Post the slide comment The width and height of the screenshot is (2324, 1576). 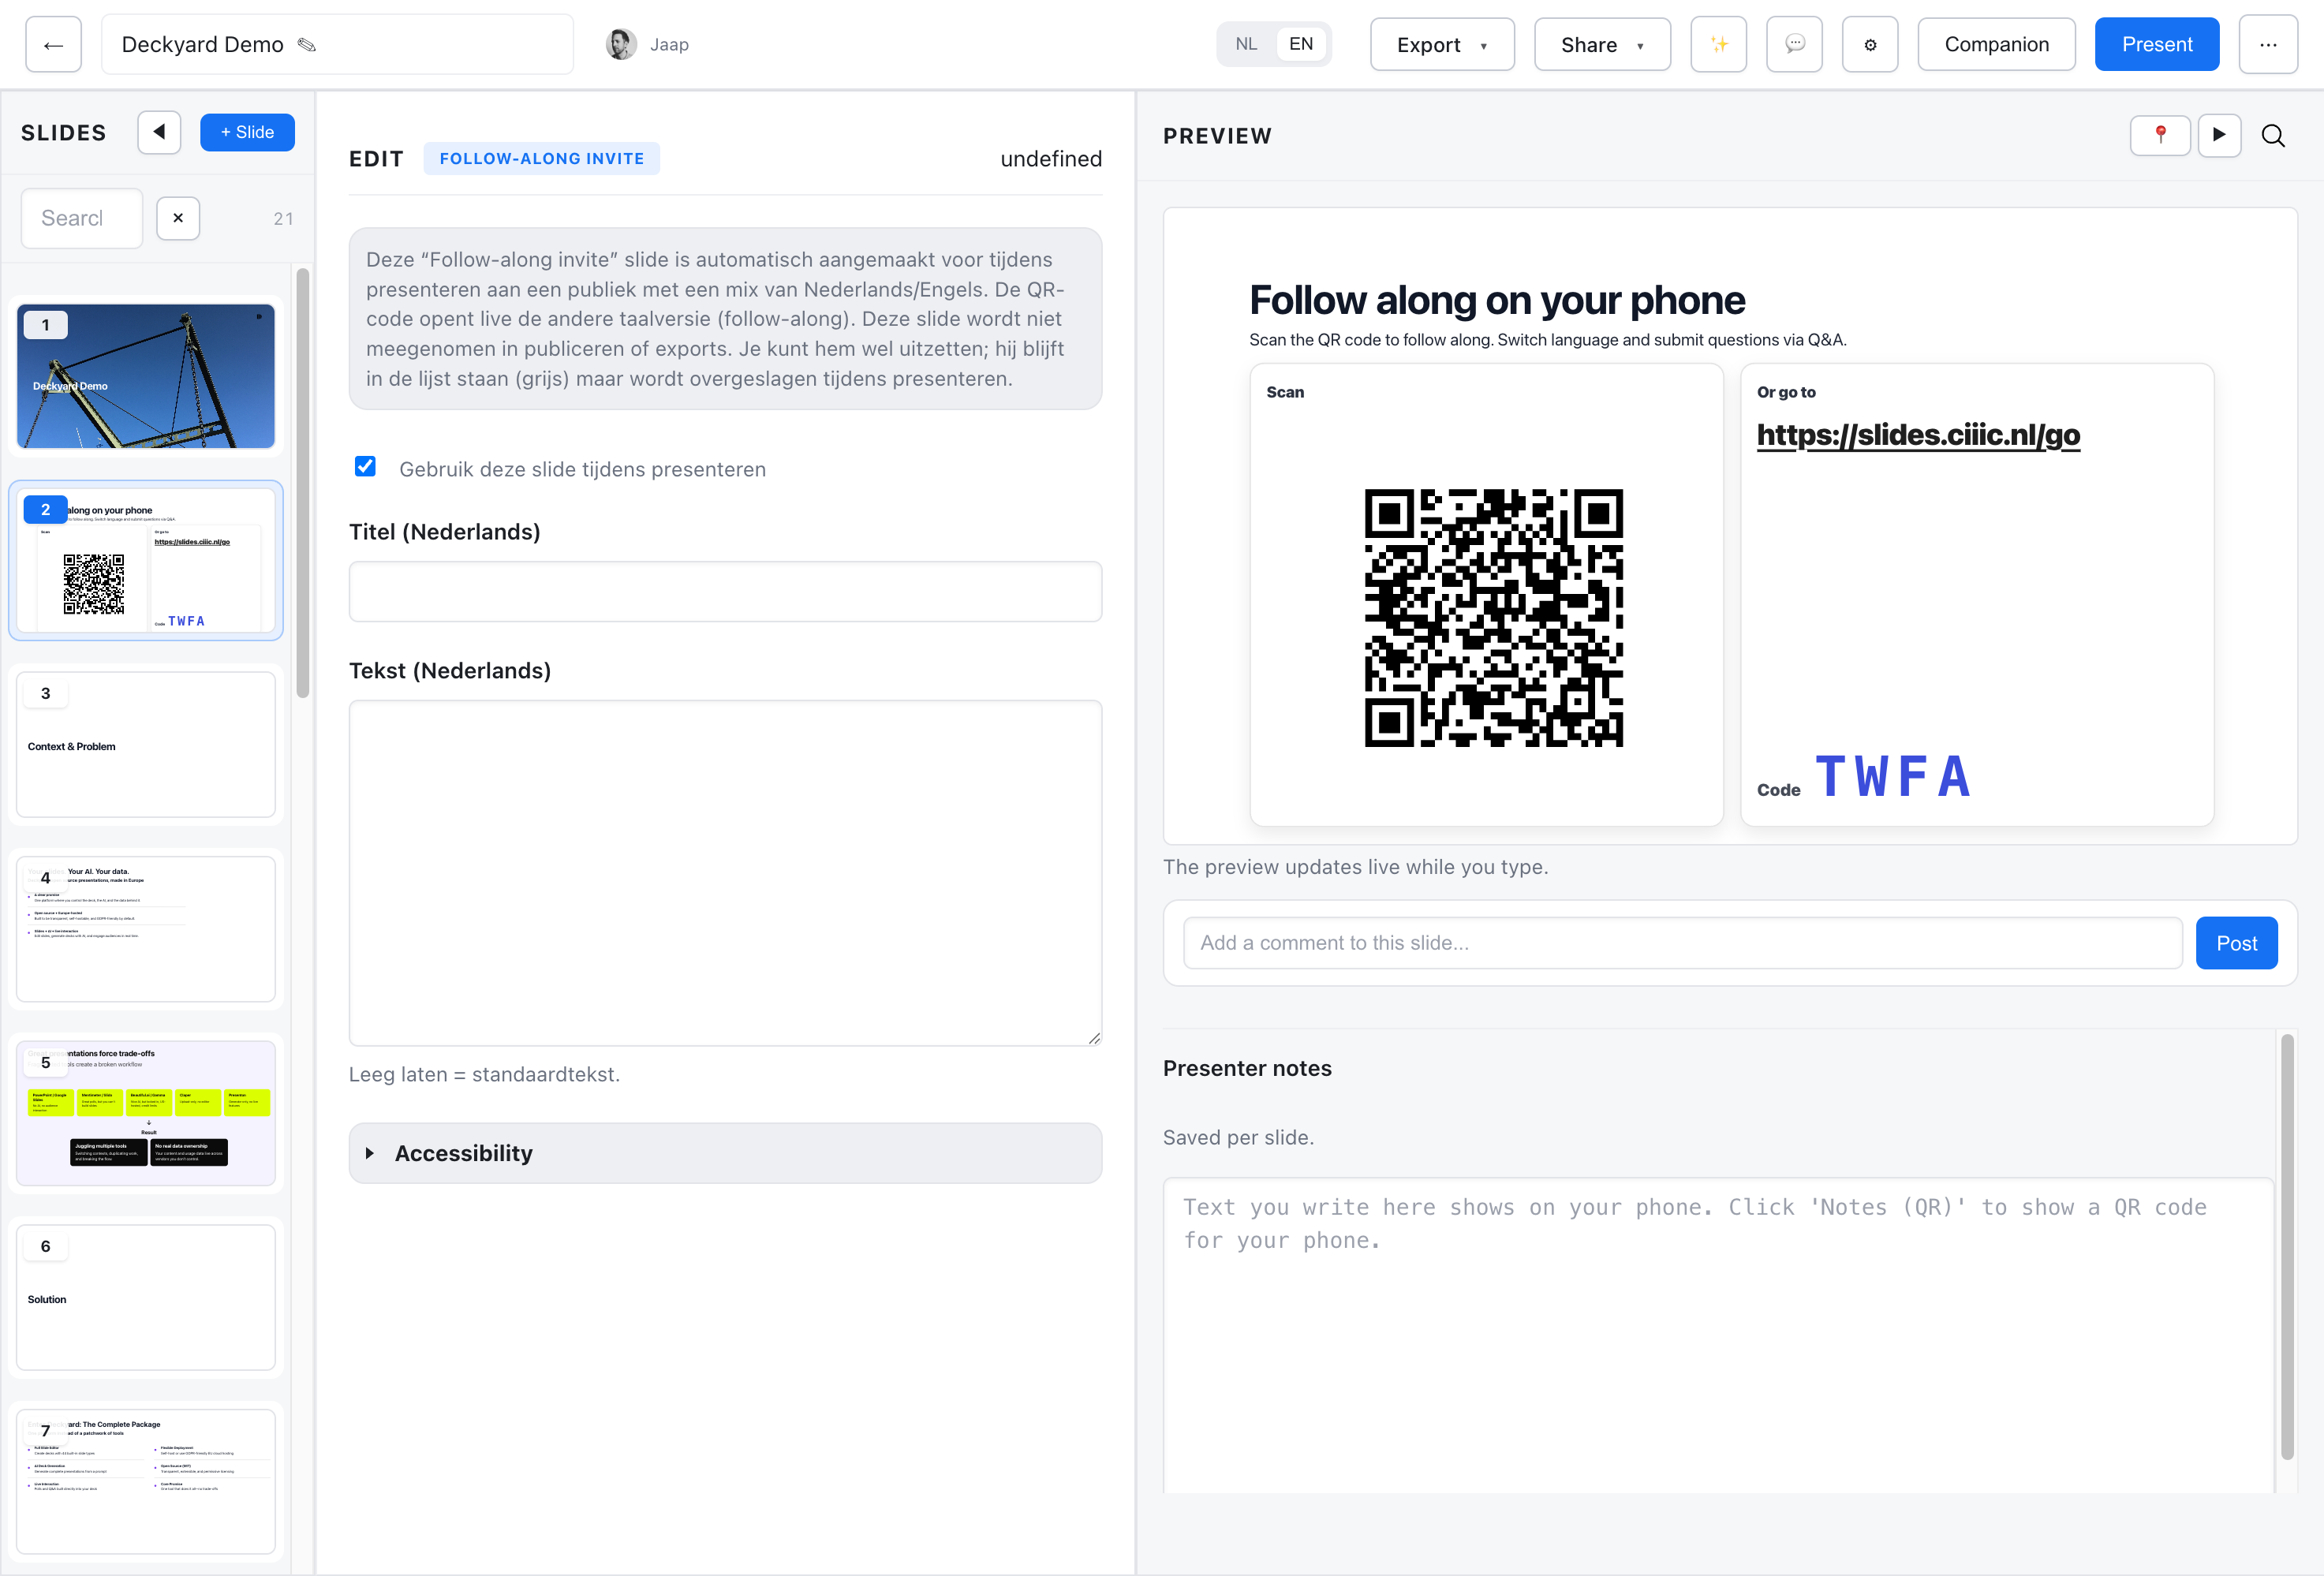pos(2236,943)
